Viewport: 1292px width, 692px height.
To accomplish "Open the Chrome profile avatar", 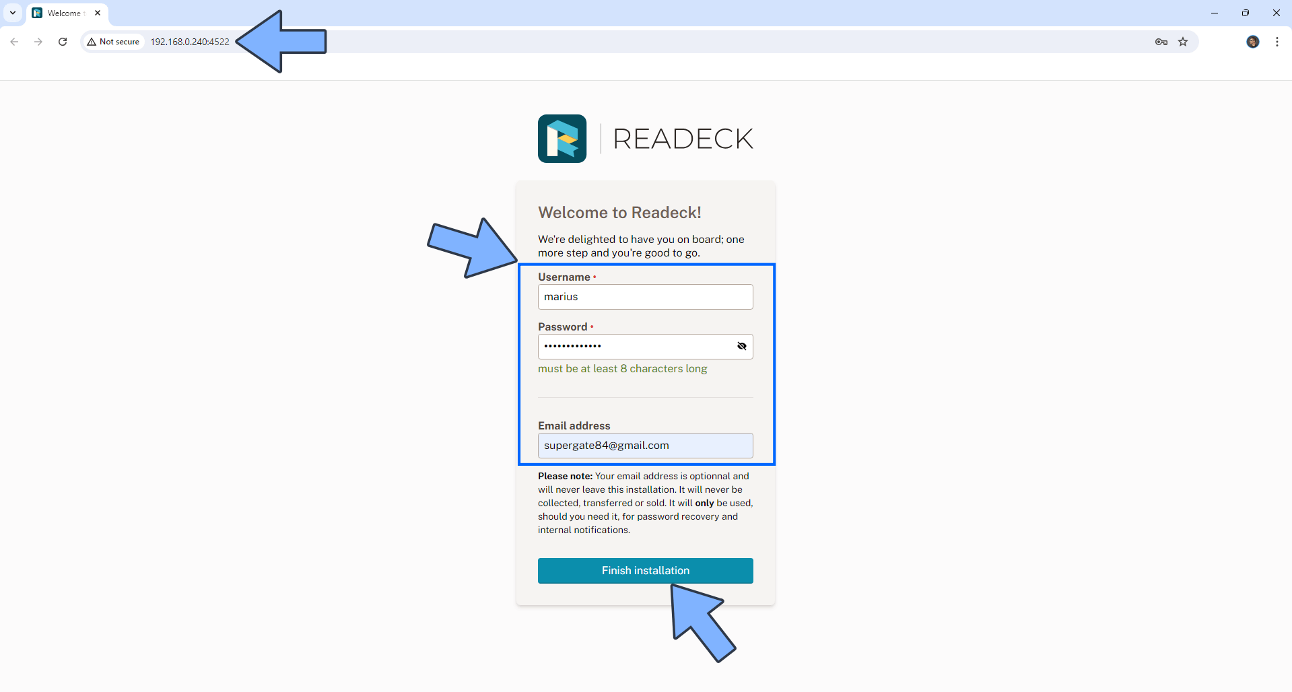I will tap(1252, 42).
